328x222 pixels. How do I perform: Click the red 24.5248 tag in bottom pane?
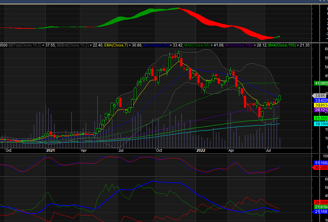tap(321, 202)
